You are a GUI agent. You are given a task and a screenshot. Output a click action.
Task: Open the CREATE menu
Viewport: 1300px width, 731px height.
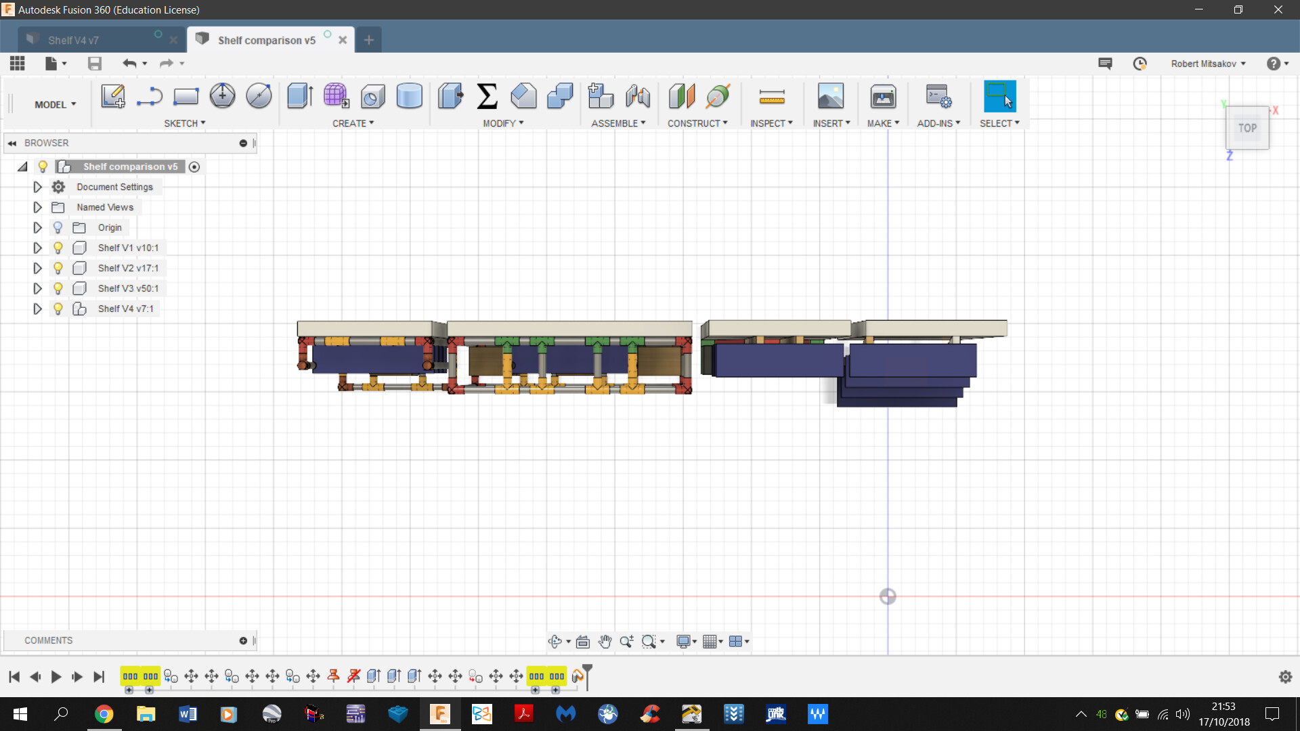pyautogui.click(x=353, y=123)
